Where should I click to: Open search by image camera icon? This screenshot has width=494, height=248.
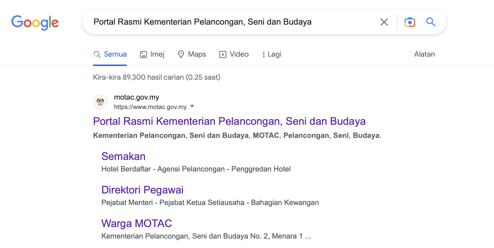pos(410,22)
